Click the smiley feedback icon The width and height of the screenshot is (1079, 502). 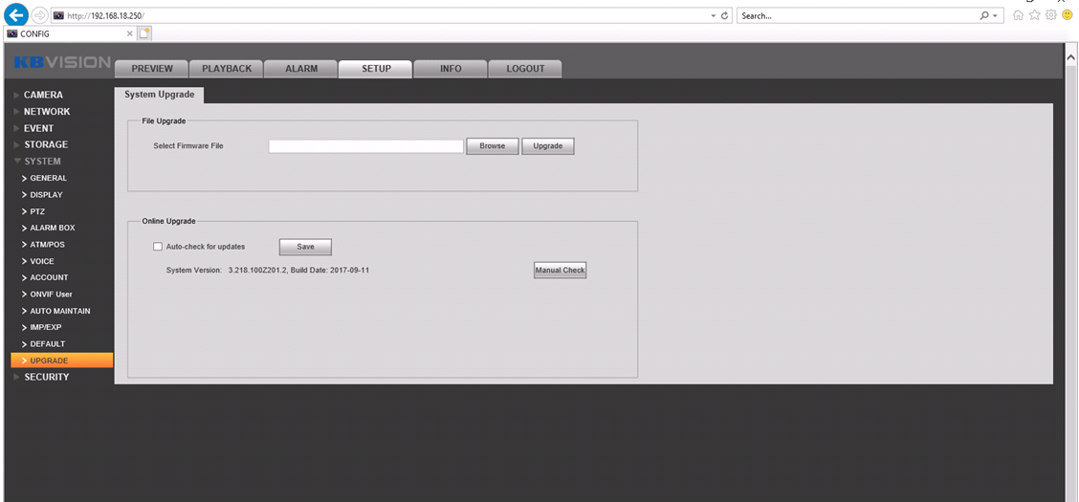1067,16
